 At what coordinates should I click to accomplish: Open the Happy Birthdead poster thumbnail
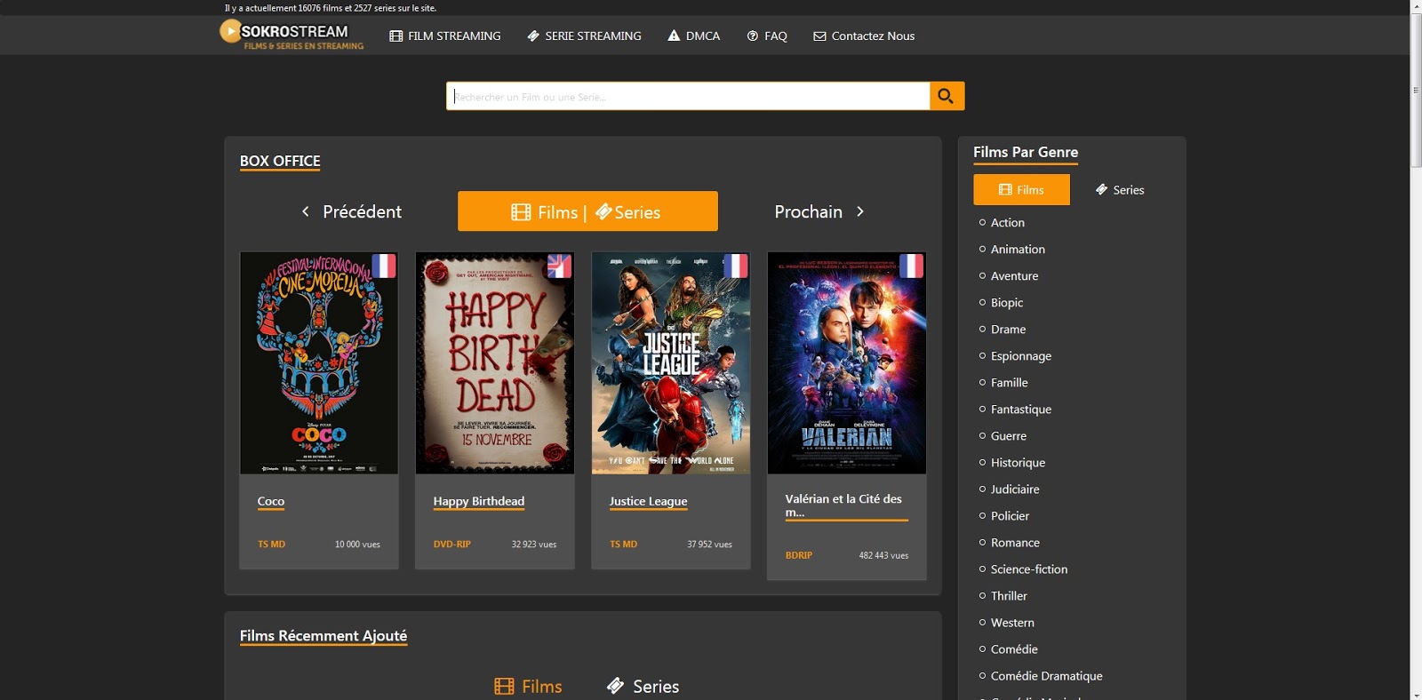(x=495, y=362)
